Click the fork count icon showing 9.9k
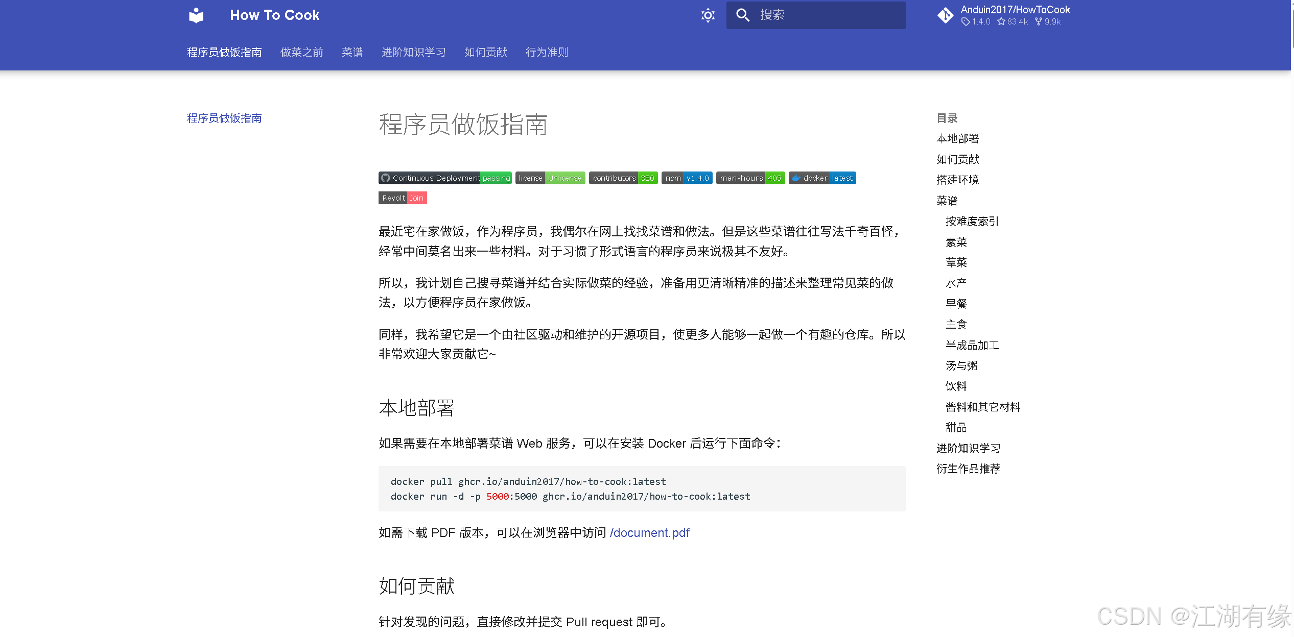 point(1038,22)
